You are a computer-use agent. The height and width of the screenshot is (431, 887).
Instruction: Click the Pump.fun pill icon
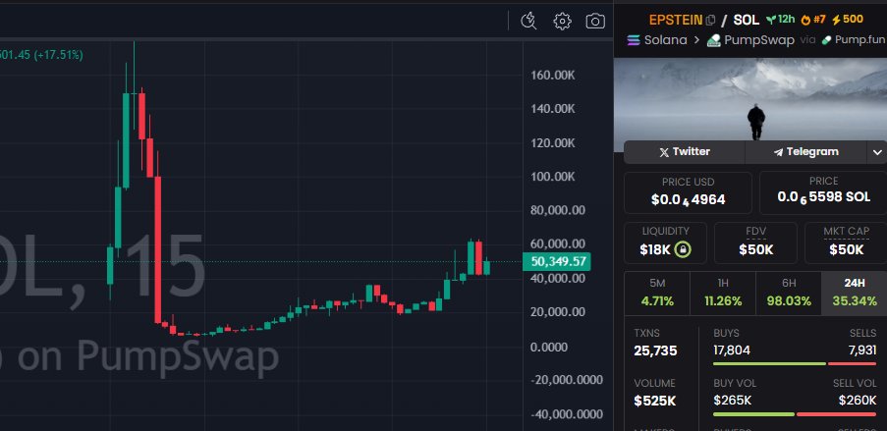pyautogui.click(x=826, y=40)
